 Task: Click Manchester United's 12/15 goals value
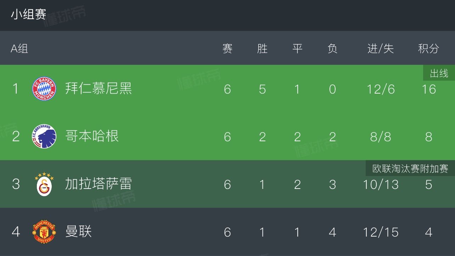coord(381,232)
